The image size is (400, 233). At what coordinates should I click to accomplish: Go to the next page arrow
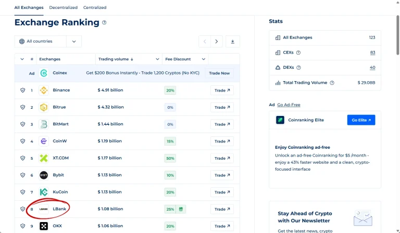(x=216, y=42)
